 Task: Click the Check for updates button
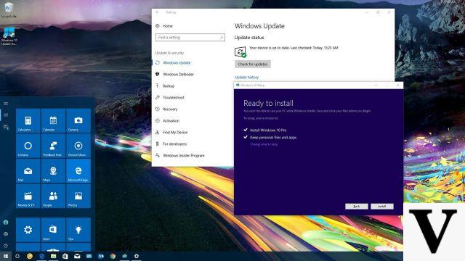coord(253,65)
